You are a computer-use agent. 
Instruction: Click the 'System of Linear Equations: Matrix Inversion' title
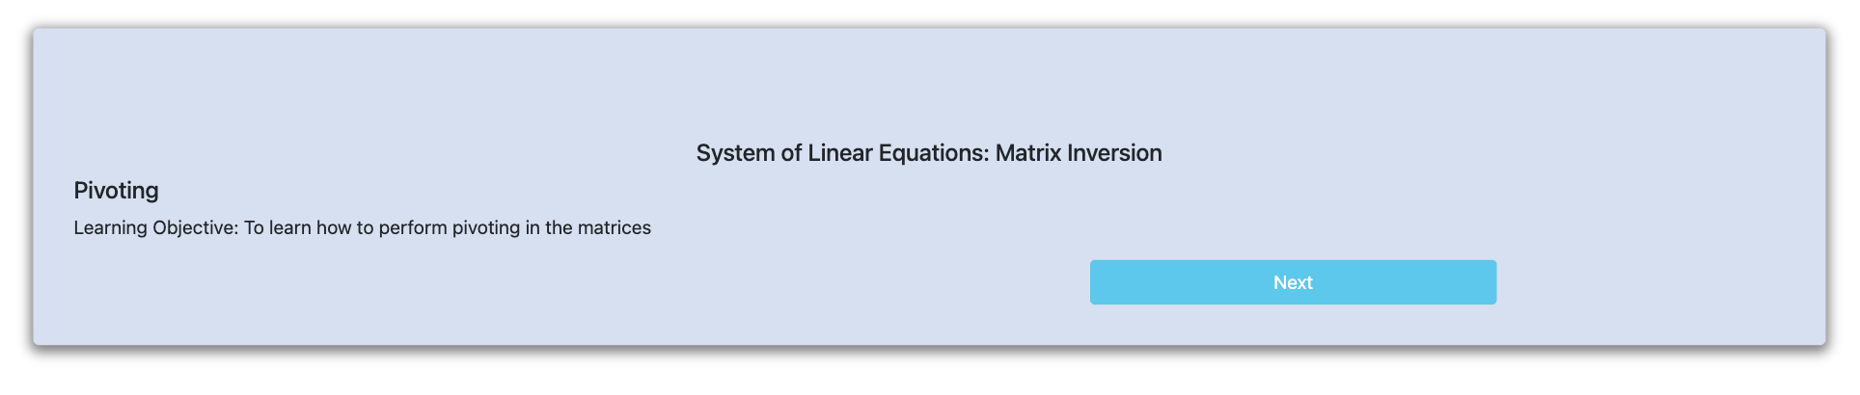[929, 153]
